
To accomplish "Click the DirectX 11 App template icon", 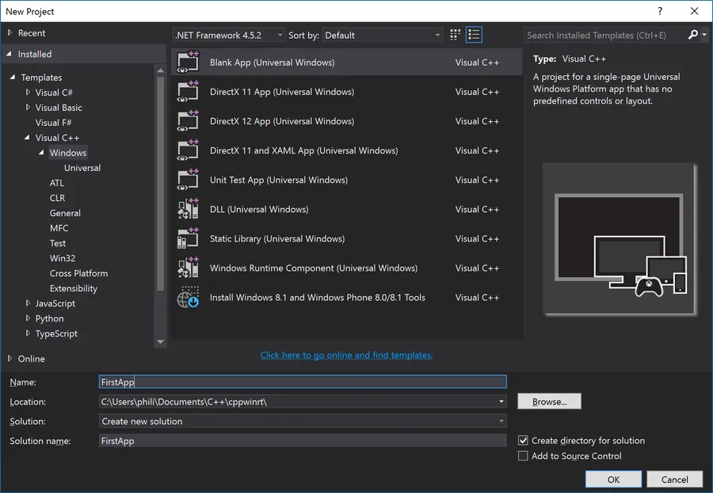I will click(188, 91).
